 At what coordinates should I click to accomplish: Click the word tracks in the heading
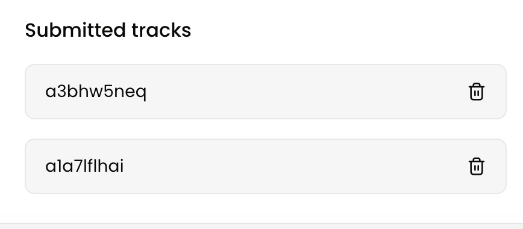tap(161, 30)
